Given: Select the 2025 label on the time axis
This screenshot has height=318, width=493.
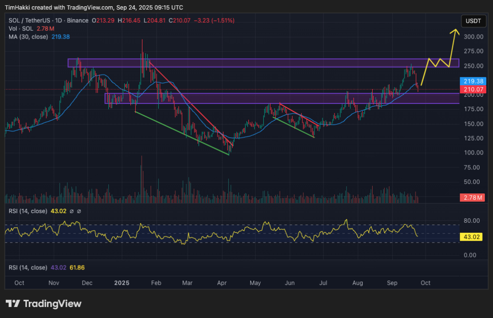Looking at the screenshot, I should point(121,283).
